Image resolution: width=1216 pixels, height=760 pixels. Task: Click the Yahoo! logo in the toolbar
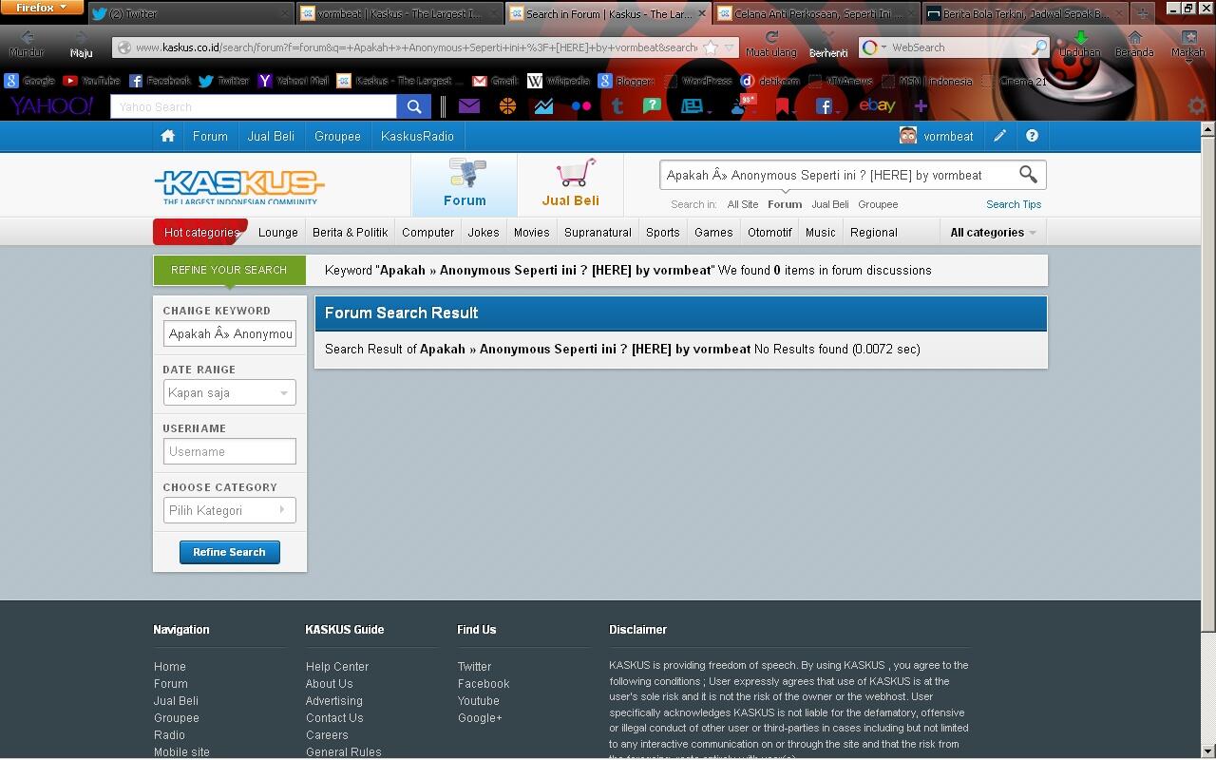52,106
